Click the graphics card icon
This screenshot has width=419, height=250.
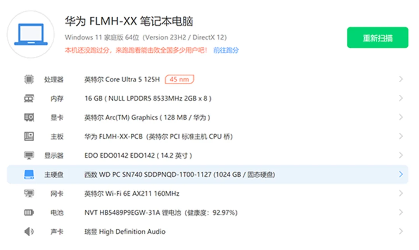coord(29,117)
